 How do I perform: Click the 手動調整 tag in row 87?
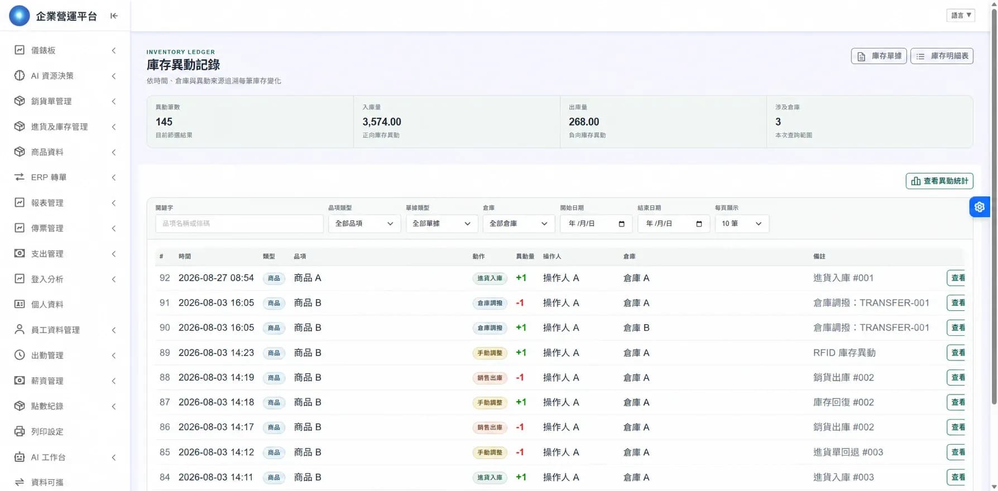click(490, 402)
